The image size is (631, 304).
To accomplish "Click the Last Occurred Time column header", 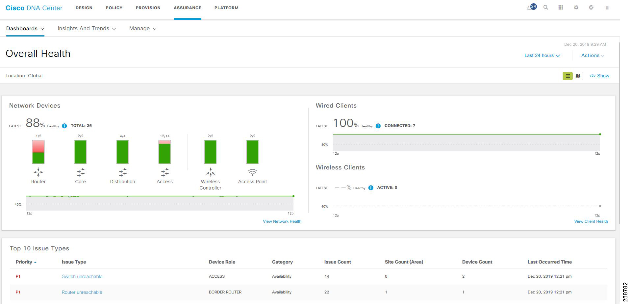I will coord(550,262).
